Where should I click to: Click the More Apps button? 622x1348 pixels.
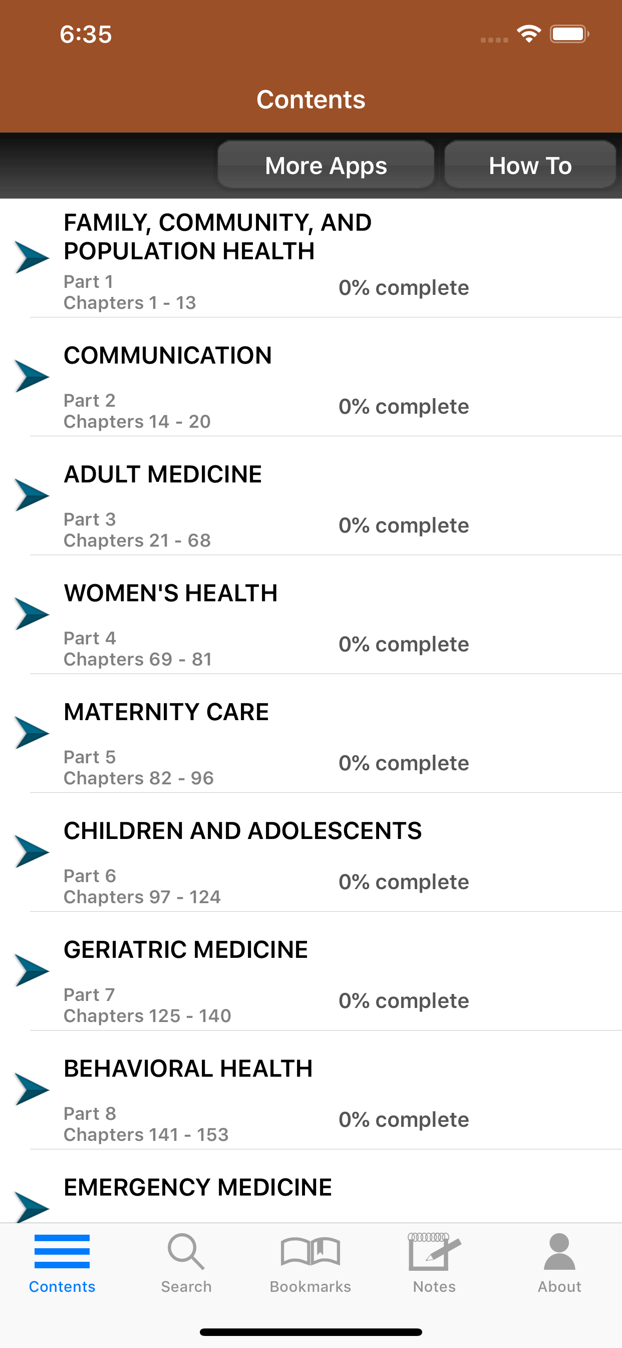326,165
